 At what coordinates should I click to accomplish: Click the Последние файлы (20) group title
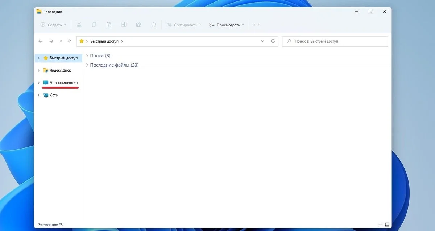pos(114,65)
